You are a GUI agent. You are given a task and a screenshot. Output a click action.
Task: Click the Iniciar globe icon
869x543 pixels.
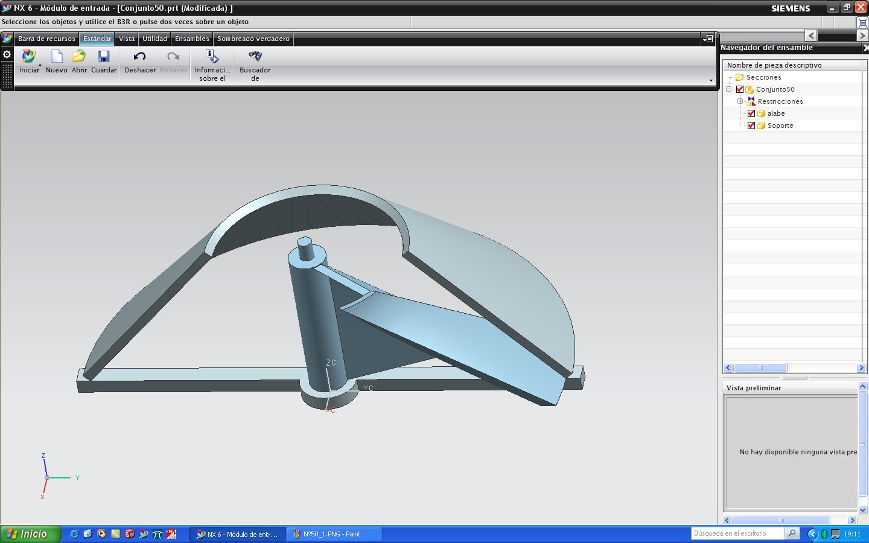tap(28, 56)
